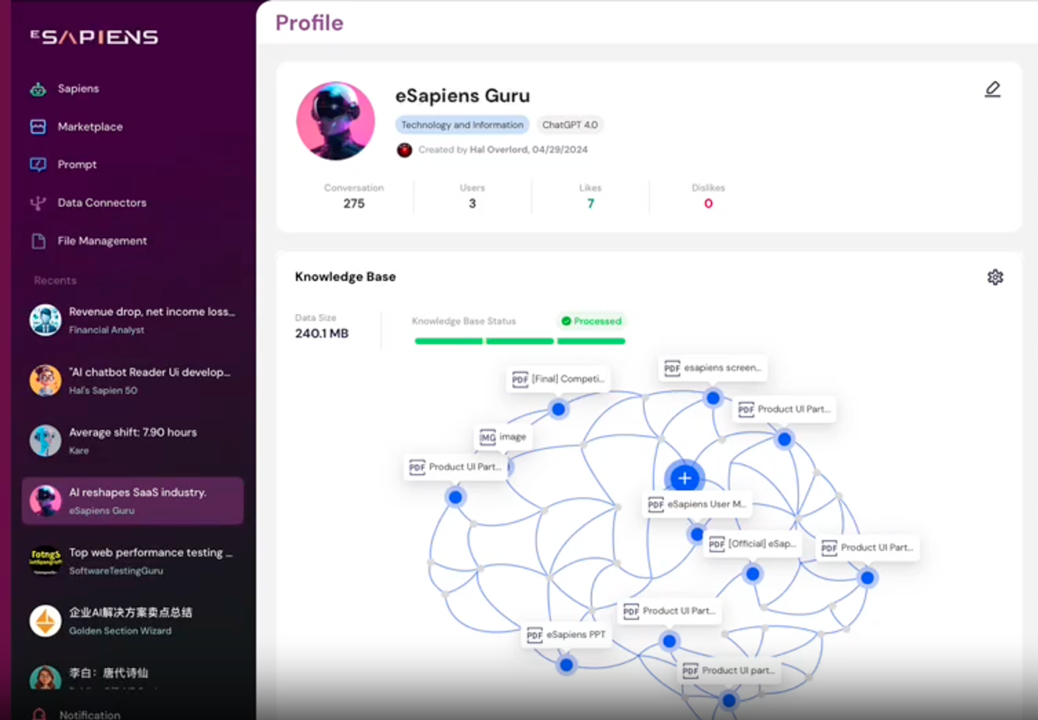Click the Notification bell icon

point(39,714)
